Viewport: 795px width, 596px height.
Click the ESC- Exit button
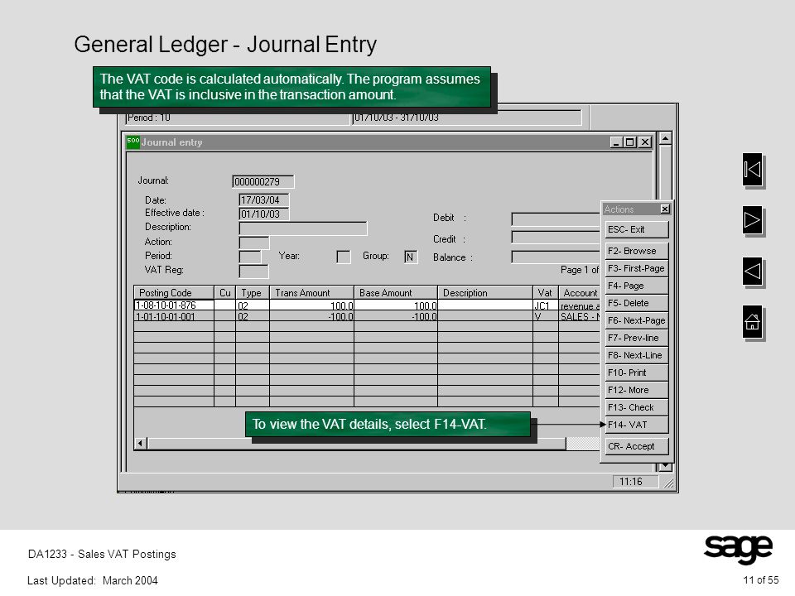[636, 229]
